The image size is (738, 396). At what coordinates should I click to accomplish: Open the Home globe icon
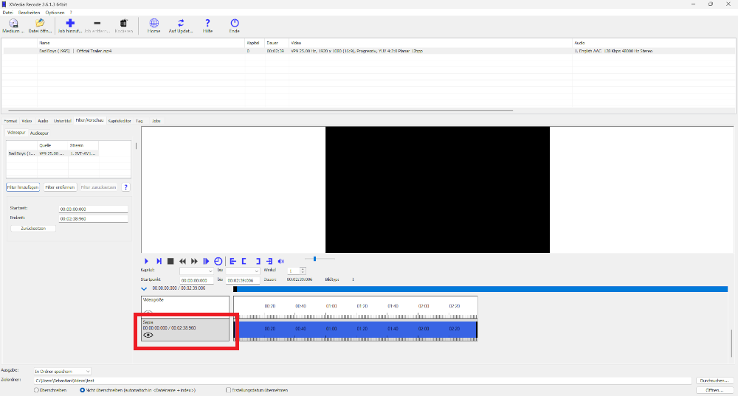click(x=154, y=23)
